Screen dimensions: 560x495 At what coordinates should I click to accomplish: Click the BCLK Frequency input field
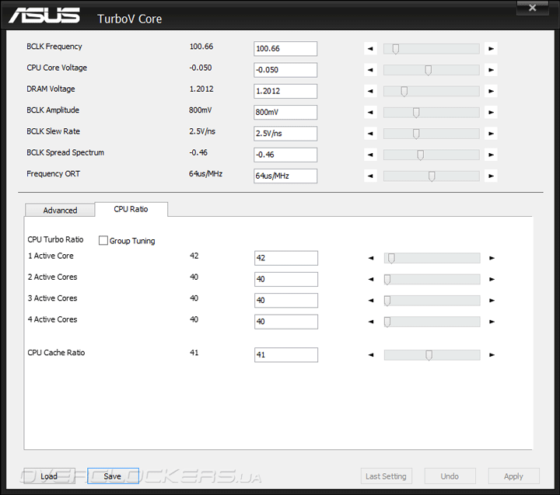point(285,48)
